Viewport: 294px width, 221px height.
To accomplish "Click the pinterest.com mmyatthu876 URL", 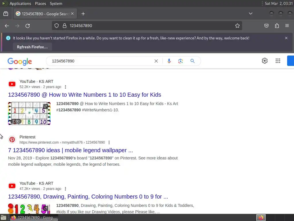I will point(62,142).
